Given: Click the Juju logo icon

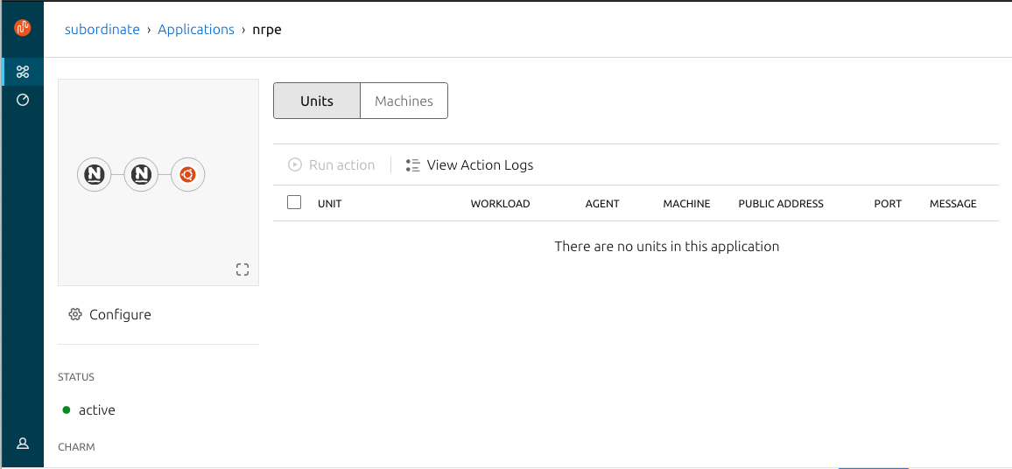Looking at the screenshot, I should [x=23, y=27].
